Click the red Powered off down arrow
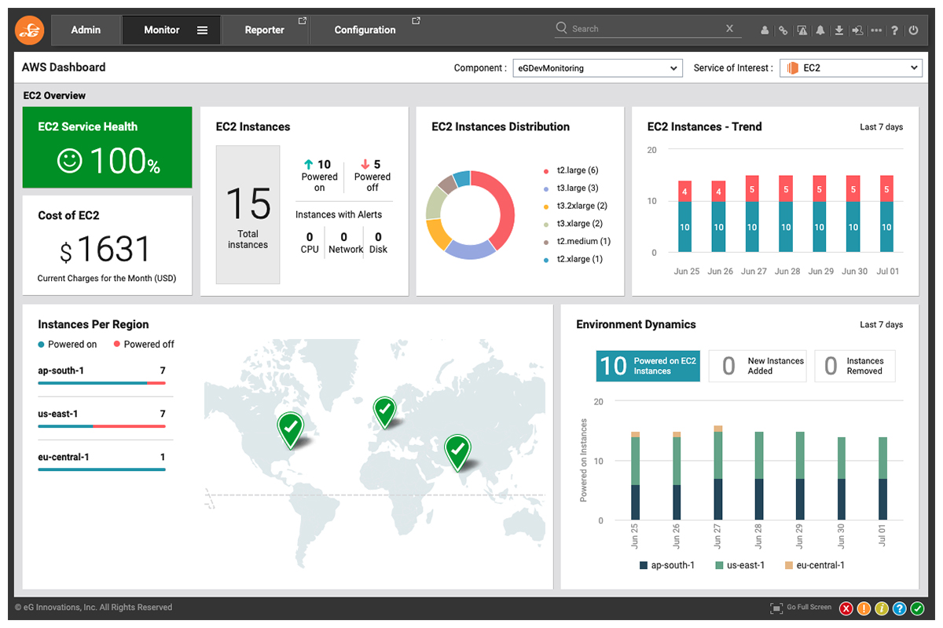 365,164
